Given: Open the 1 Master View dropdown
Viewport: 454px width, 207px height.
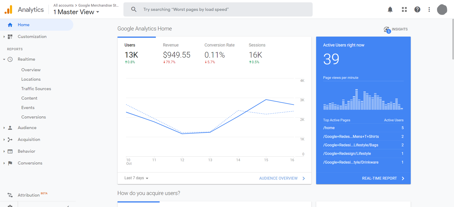Looking at the screenshot, I should (76, 12).
